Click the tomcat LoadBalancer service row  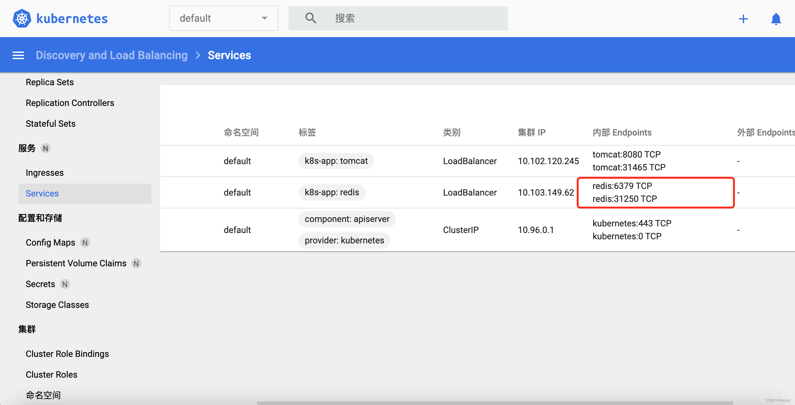coord(403,161)
